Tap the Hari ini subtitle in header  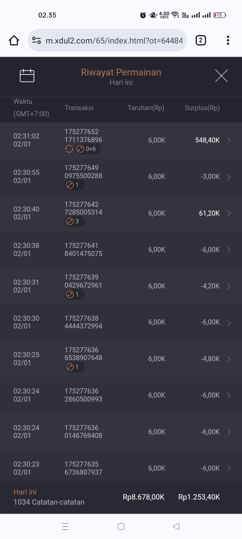pyautogui.click(x=121, y=83)
